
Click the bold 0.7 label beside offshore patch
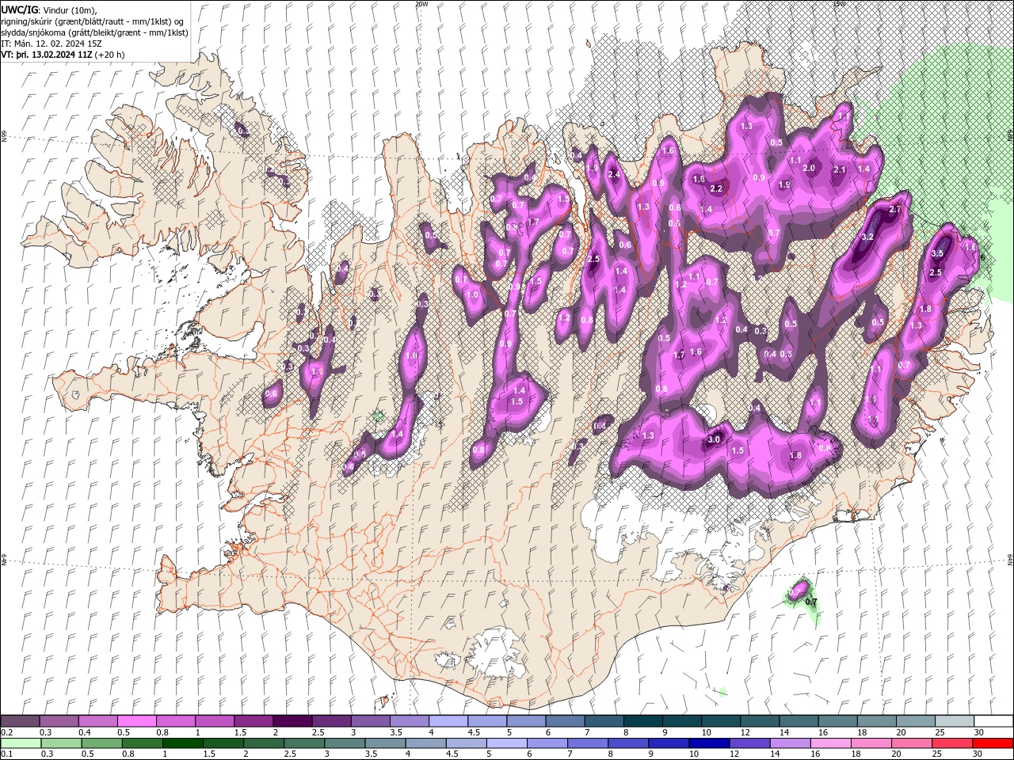(811, 602)
